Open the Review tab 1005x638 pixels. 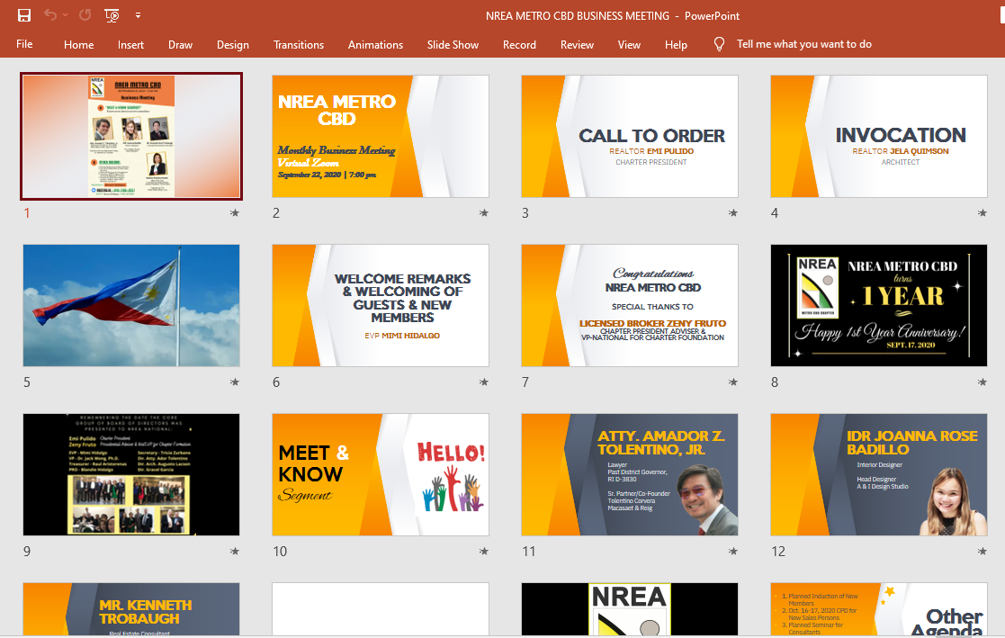click(x=577, y=45)
